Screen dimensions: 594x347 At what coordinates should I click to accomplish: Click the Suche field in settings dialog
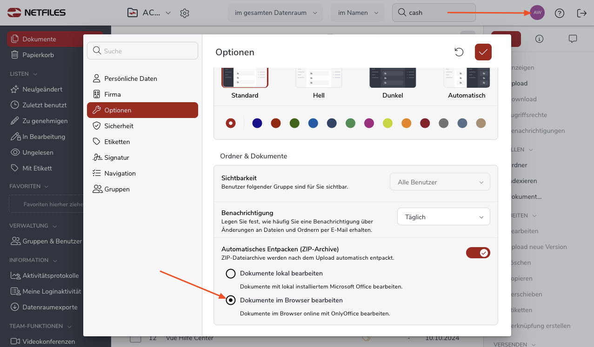pos(142,51)
